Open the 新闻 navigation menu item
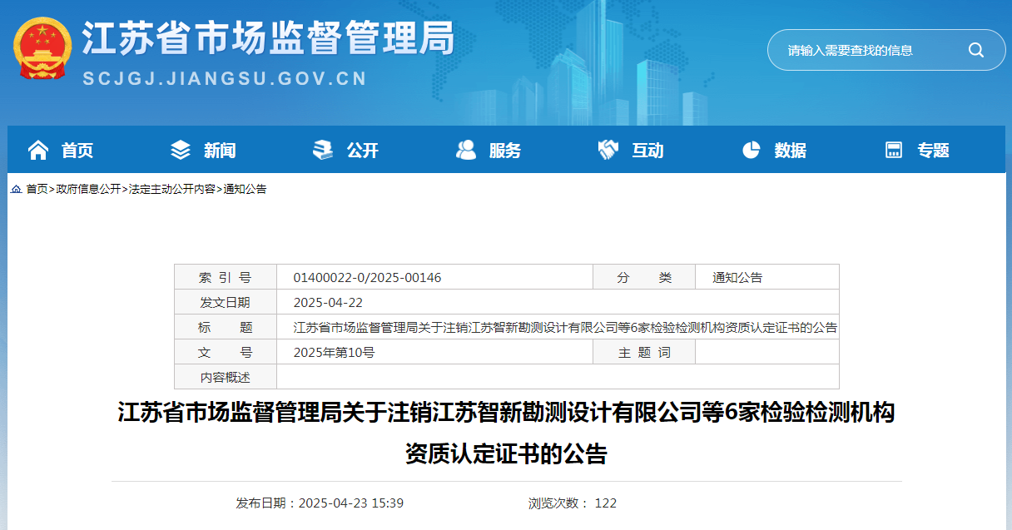The height and width of the screenshot is (530, 1012). pyautogui.click(x=220, y=151)
